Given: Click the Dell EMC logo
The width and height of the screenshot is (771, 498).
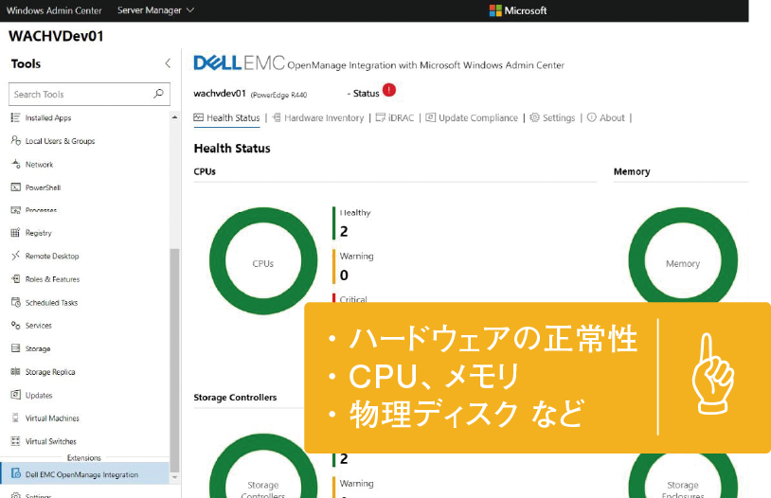Looking at the screenshot, I should pos(239,62).
